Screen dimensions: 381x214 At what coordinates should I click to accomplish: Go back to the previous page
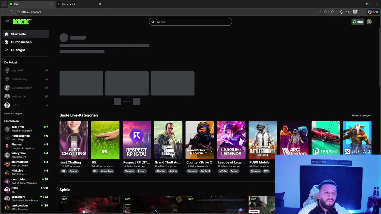coord(4,12)
